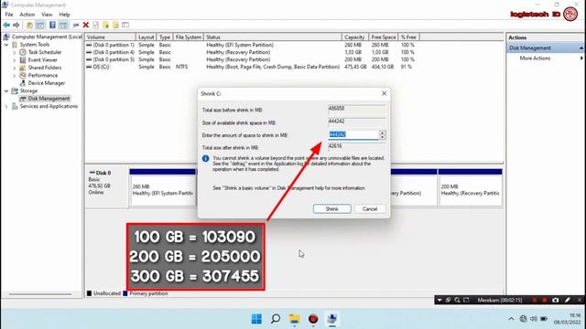Click the volume speaker icon in system tray
Screen dimensions: 586x329
pyautogui.click(x=534, y=319)
